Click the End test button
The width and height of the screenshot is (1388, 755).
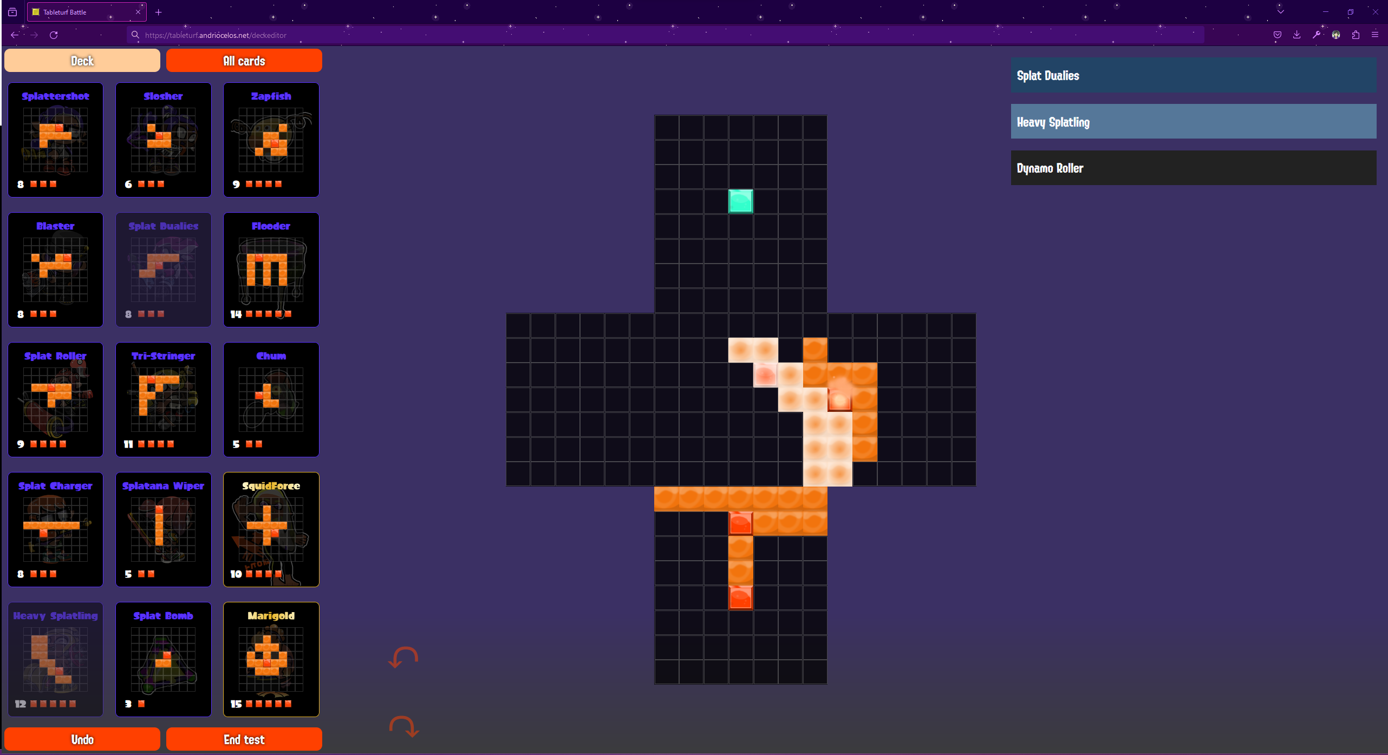tap(244, 739)
